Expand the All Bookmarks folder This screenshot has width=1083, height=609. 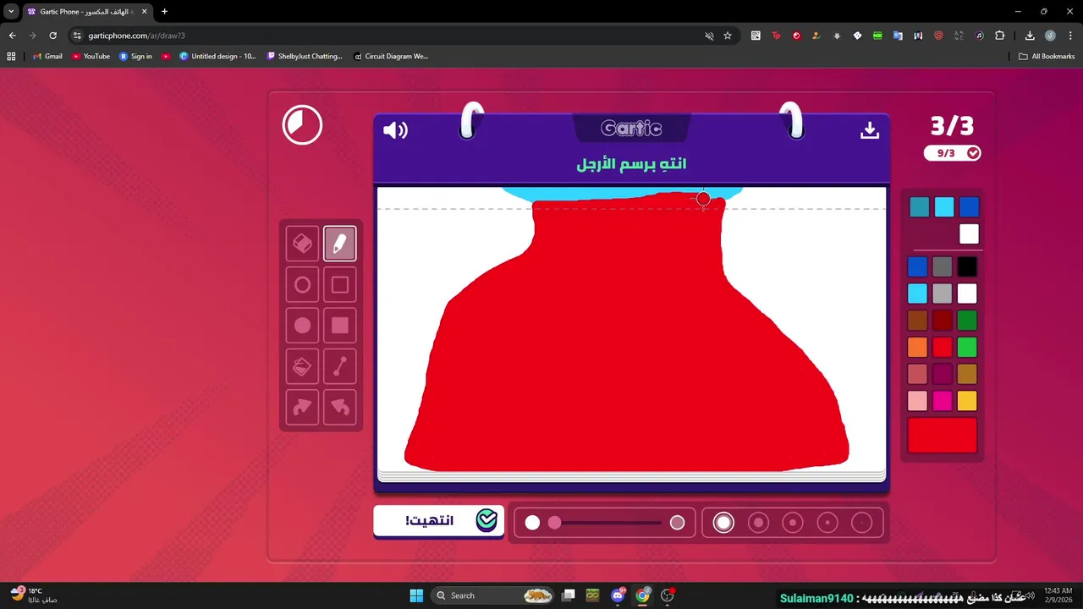pos(1047,57)
